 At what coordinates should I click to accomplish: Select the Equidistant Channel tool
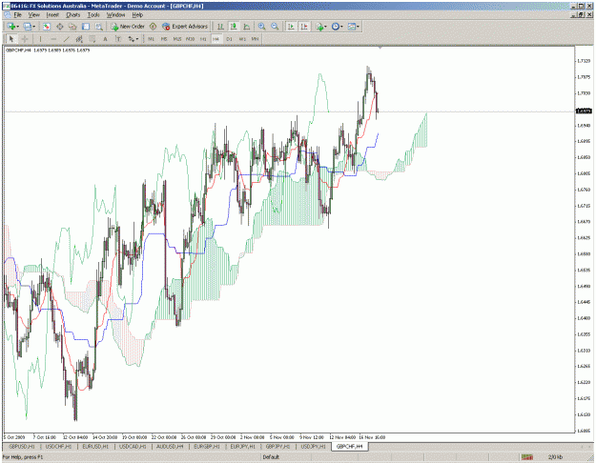tap(79, 39)
